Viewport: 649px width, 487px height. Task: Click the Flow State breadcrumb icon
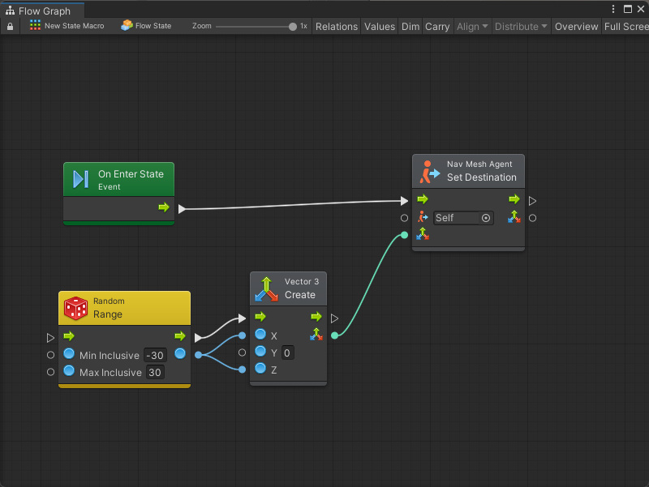(x=127, y=26)
